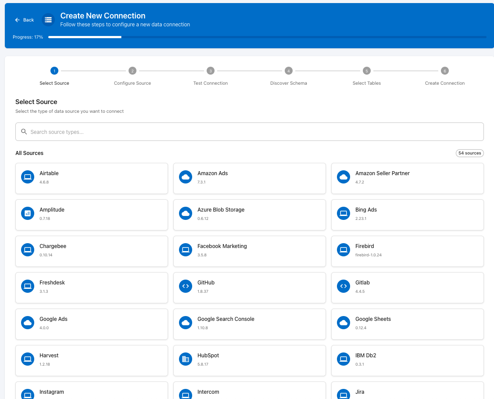Click the Bing Ads laptop icon

click(x=344, y=213)
